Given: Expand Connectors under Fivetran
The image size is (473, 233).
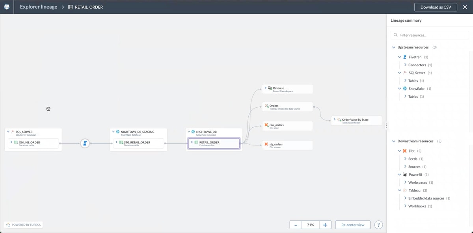Looking at the screenshot, I should 405,65.
